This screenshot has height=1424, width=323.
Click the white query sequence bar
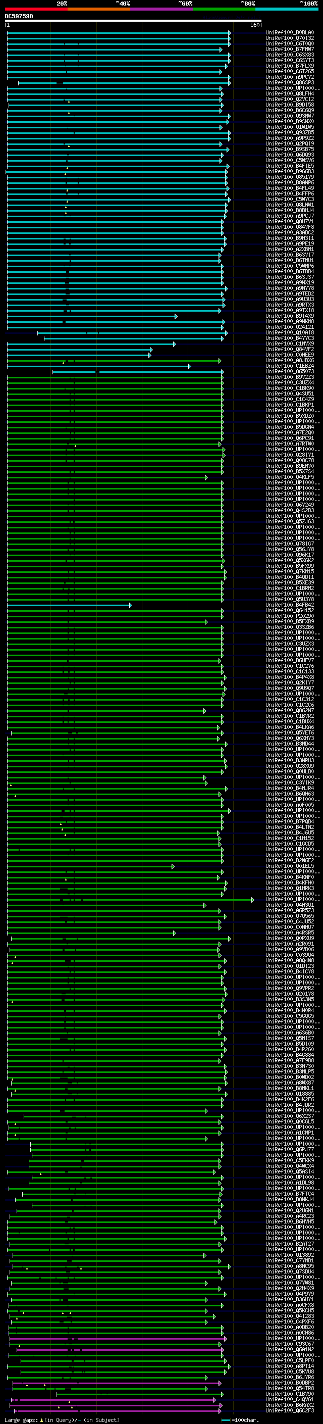[133, 20]
